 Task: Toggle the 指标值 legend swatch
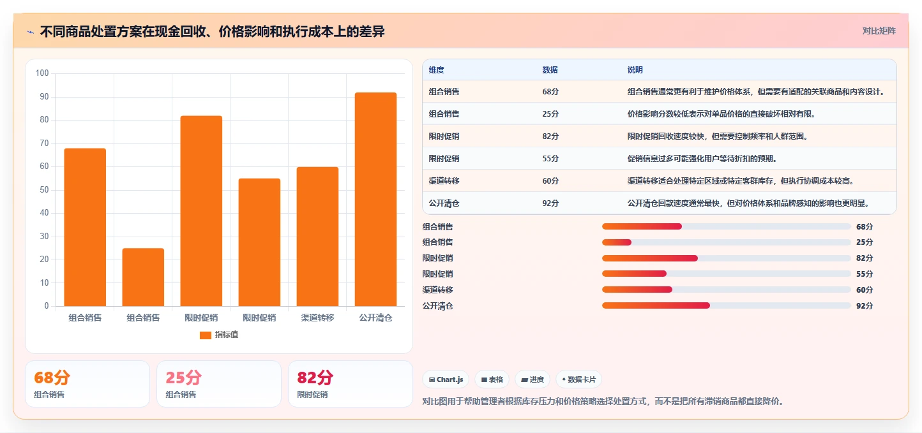tap(206, 335)
